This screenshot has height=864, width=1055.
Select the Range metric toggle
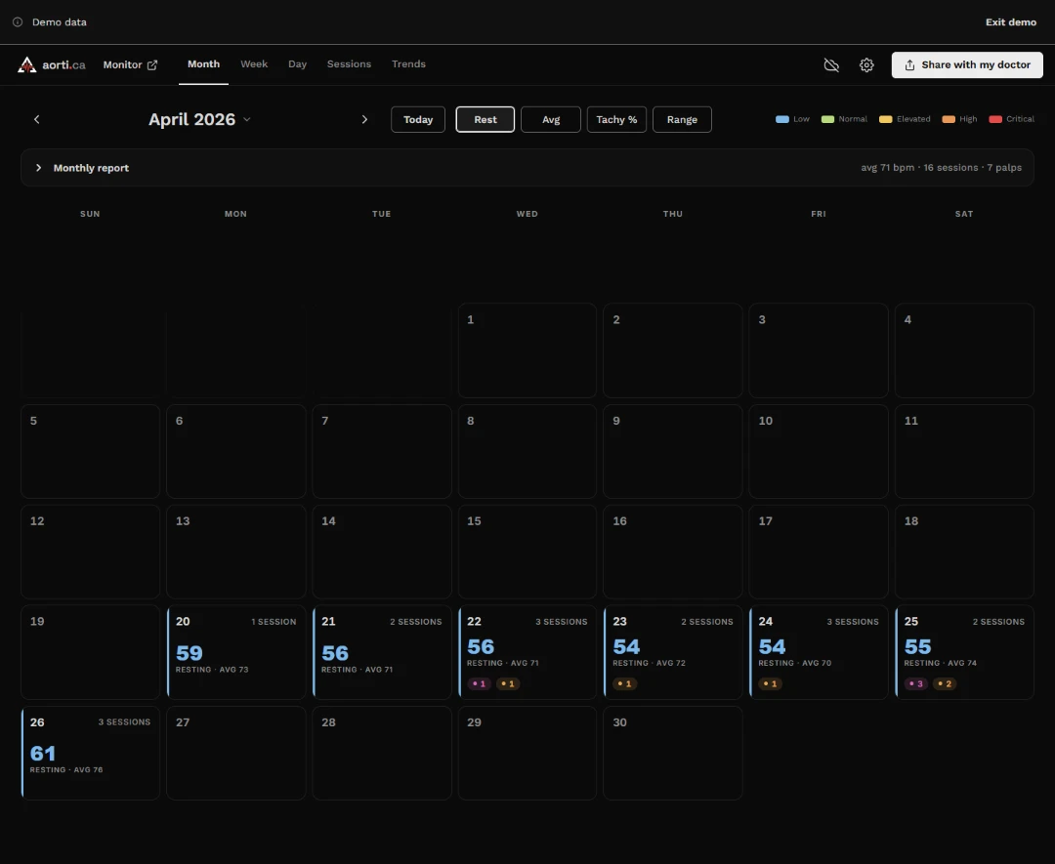coord(682,120)
